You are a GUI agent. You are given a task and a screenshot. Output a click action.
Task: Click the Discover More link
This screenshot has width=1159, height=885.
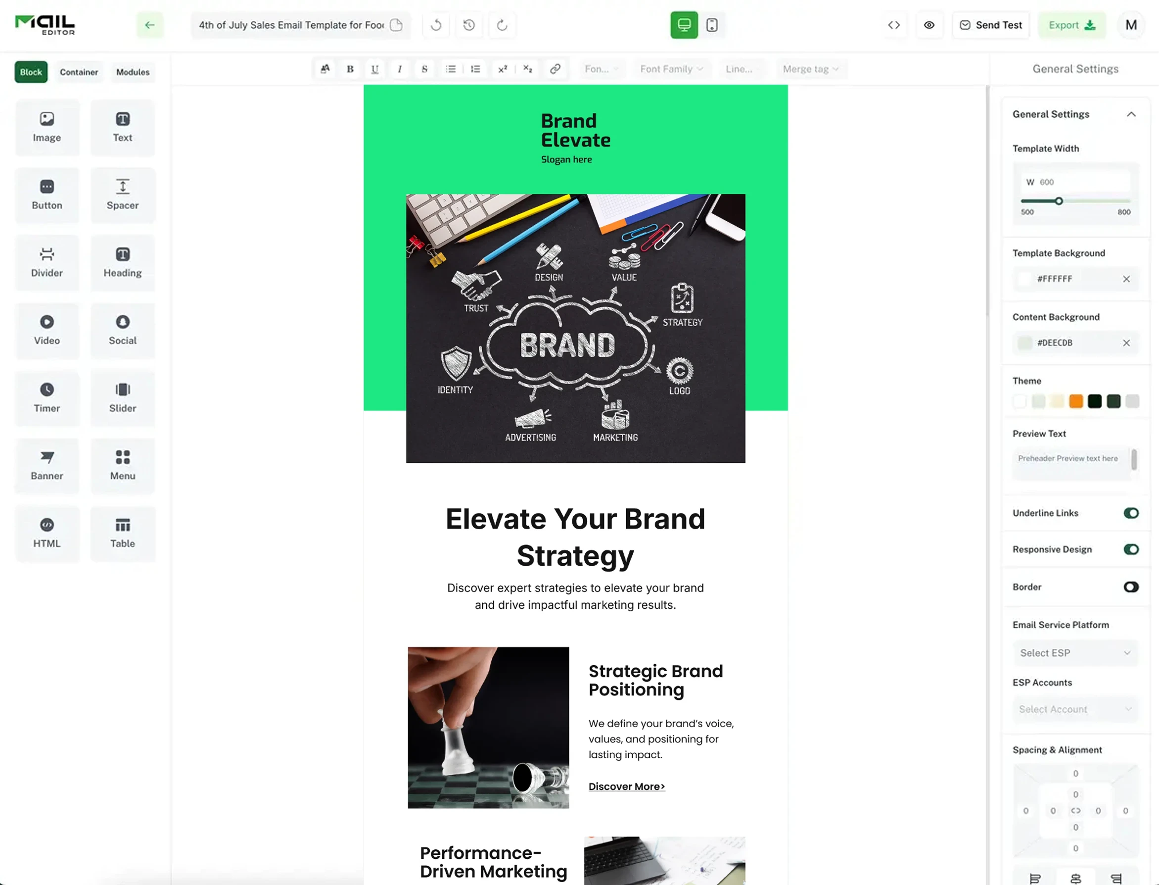click(626, 787)
